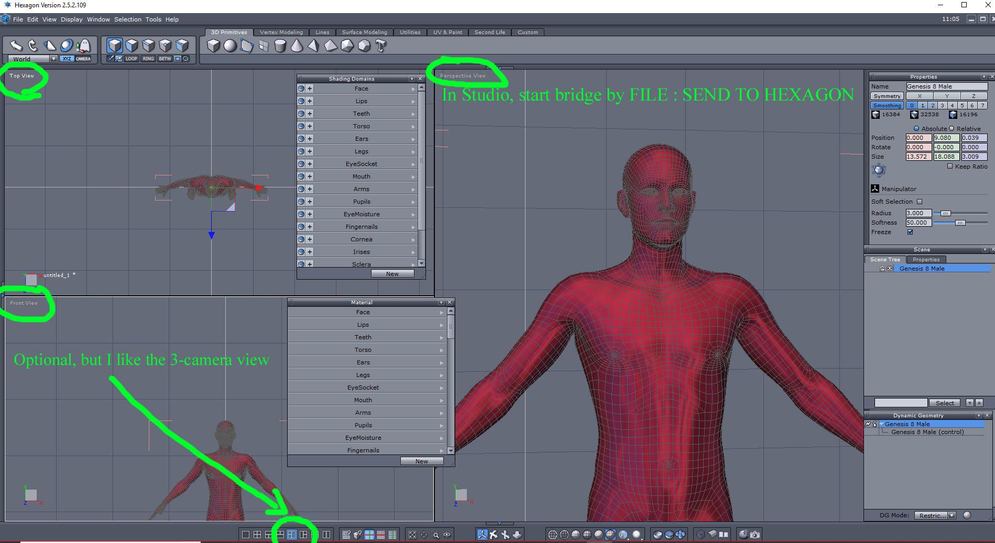Viewport: 995px width, 543px height.
Task: Switch to face selection mode cube
Action: 132,46
